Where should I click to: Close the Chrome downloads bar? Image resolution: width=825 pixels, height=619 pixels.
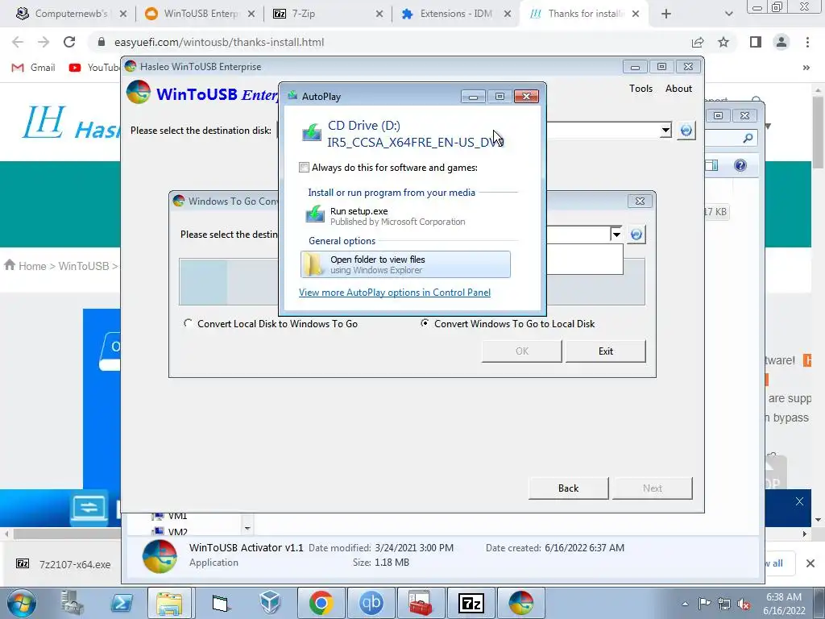[x=810, y=563]
